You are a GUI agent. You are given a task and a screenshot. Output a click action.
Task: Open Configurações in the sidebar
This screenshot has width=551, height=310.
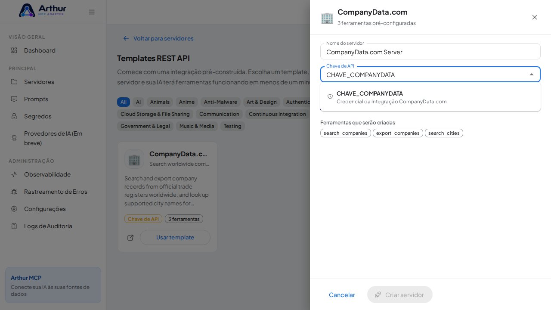pos(53,209)
